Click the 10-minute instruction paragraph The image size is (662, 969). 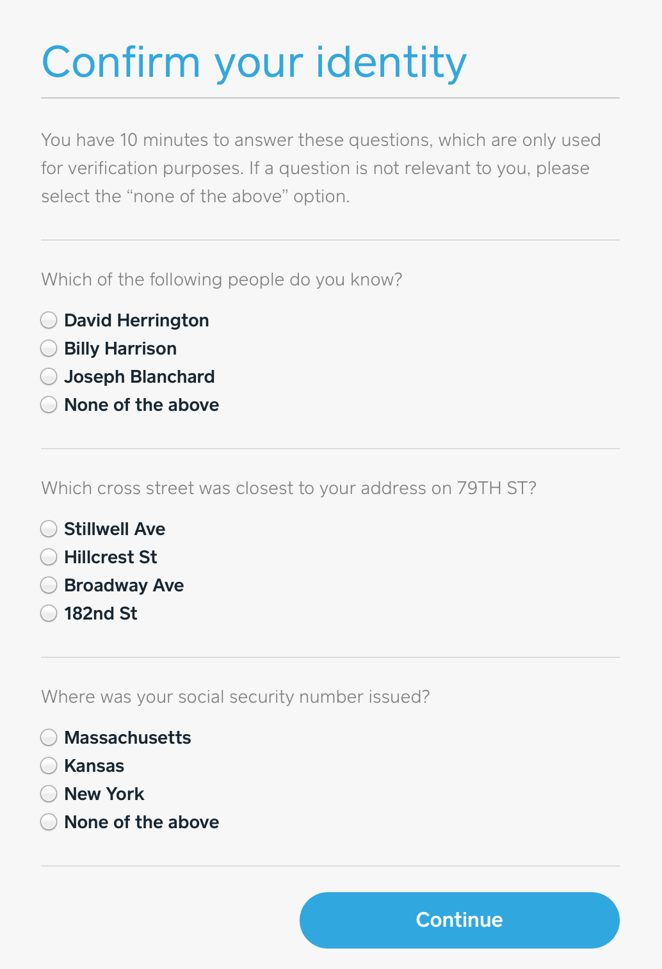[320, 168]
